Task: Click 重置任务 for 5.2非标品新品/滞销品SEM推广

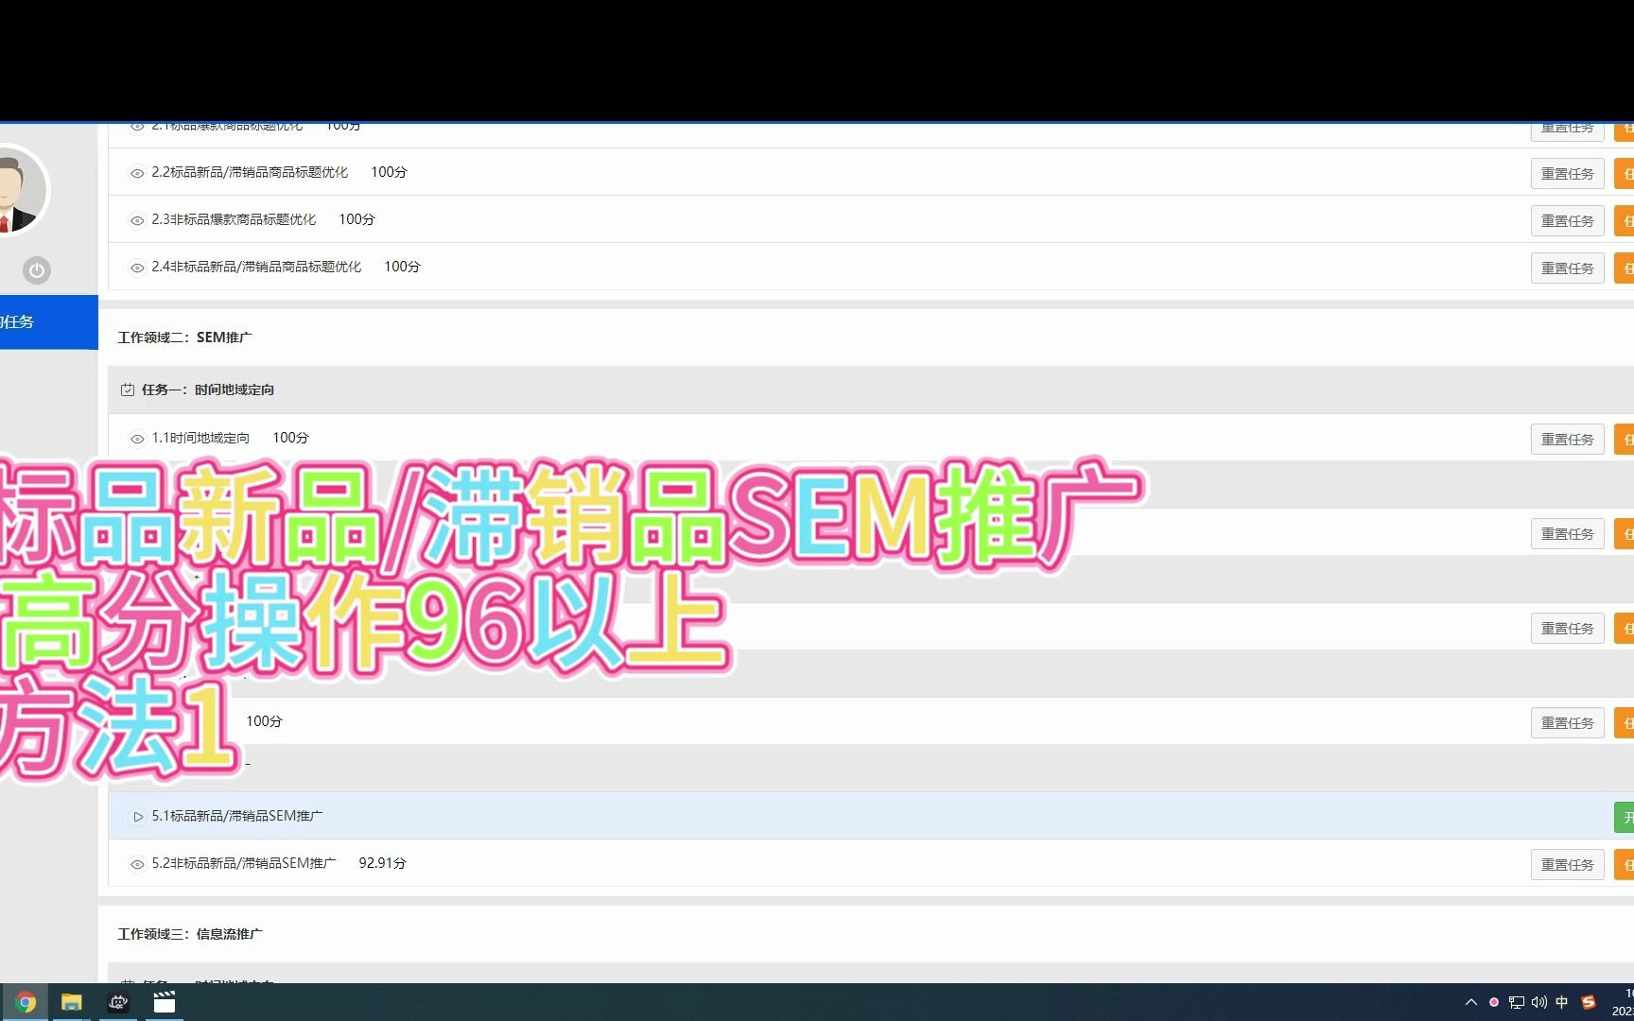Action: [1567, 863]
